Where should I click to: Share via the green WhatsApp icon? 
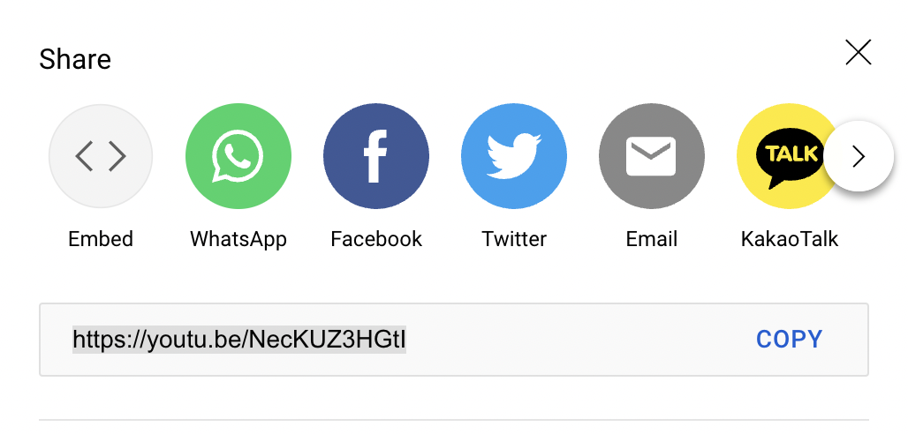[x=238, y=156]
